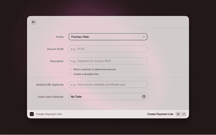Click the clock icon in Expiry Date
This screenshot has width=216, height=135.
144,97
